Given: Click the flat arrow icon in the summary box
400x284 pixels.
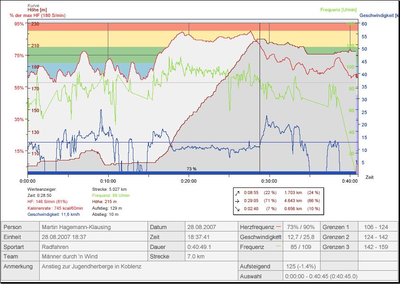Looking at the screenshot, I should coord(238,201).
